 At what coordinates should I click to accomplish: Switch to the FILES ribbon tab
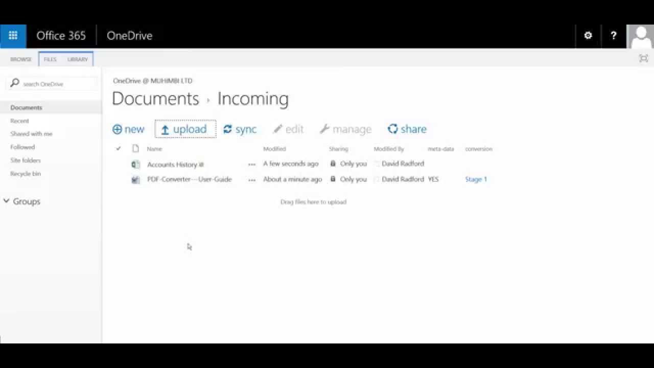[x=50, y=59]
